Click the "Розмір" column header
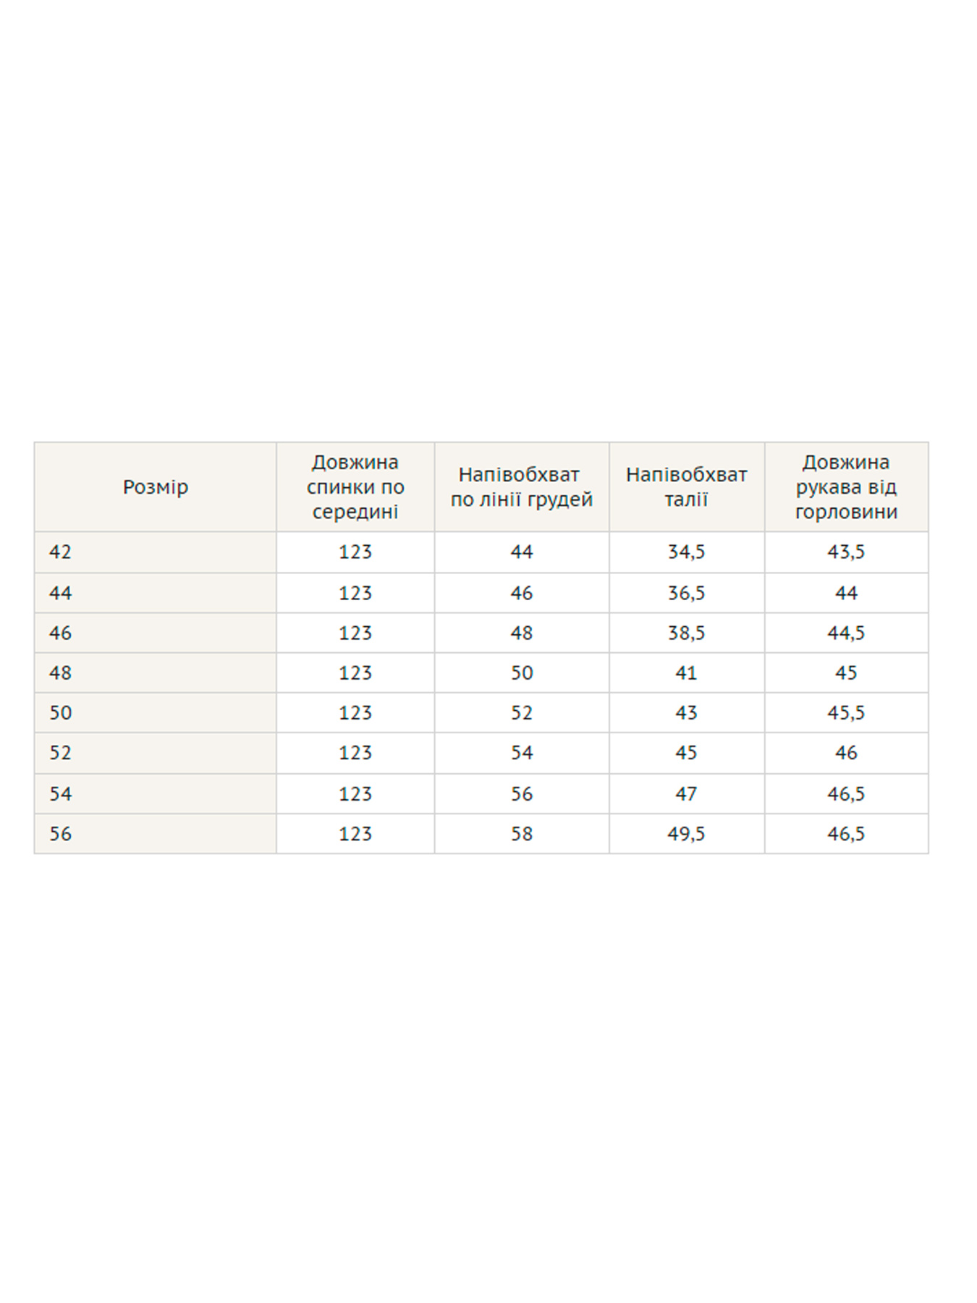Image resolution: width=977 pixels, height=1303 pixels. point(155,487)
